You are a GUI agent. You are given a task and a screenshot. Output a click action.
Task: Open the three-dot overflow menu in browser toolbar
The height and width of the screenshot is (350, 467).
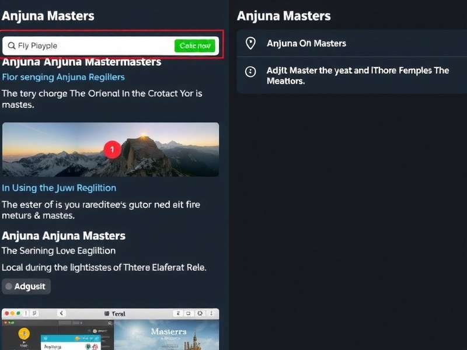tap(211, 313)
